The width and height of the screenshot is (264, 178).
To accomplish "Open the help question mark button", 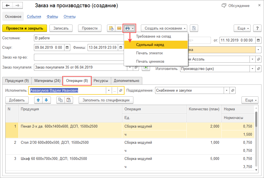I will [x=257, y=28].
